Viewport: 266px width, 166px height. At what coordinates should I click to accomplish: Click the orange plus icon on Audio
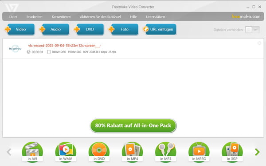coord(42,29)
